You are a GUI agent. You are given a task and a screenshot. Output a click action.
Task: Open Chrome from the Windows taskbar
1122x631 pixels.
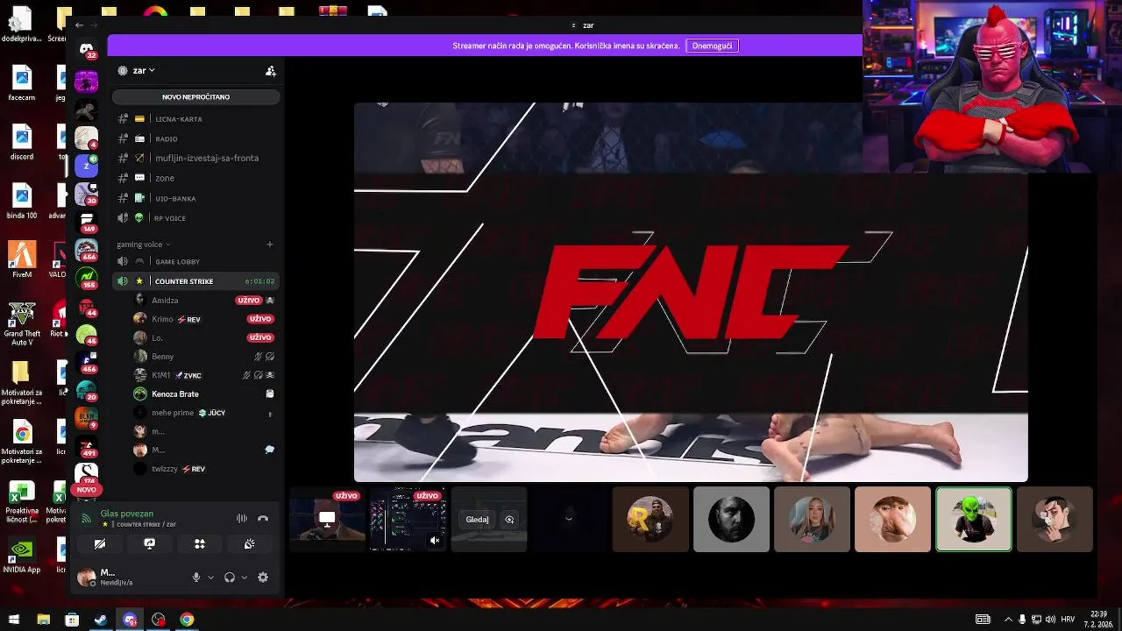point(187,620)
